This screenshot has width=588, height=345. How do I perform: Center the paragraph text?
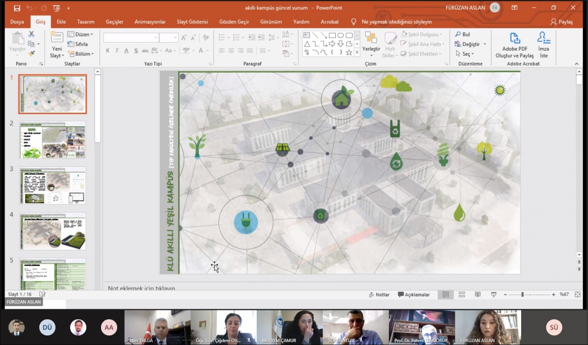click(x=231, y=51)
